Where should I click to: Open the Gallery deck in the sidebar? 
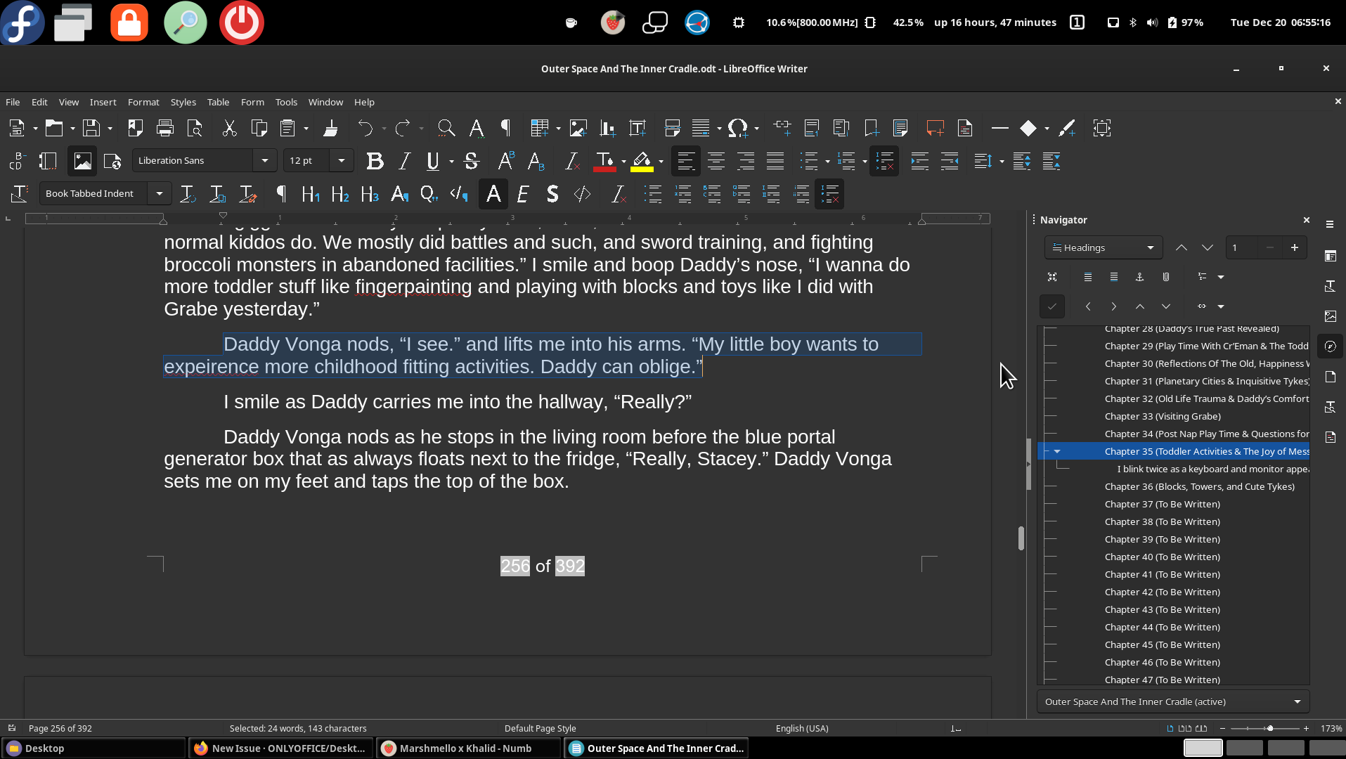point(1330,316)
